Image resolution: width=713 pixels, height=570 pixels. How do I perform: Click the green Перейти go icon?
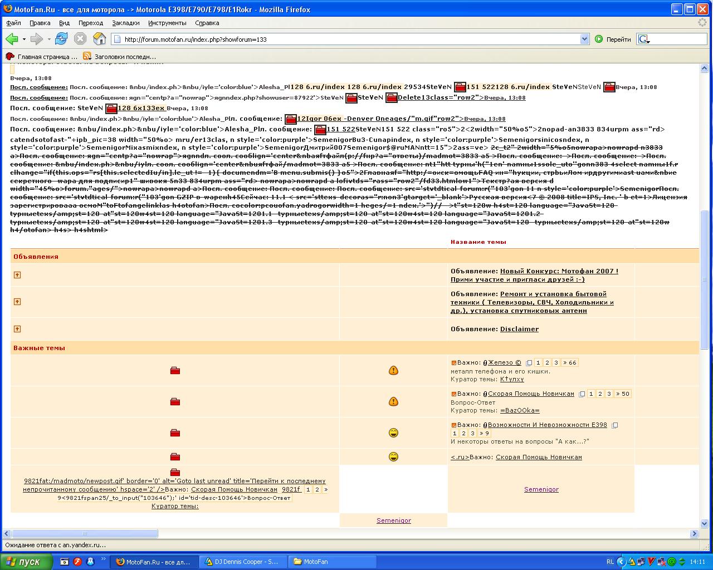[x=599, y=39]
